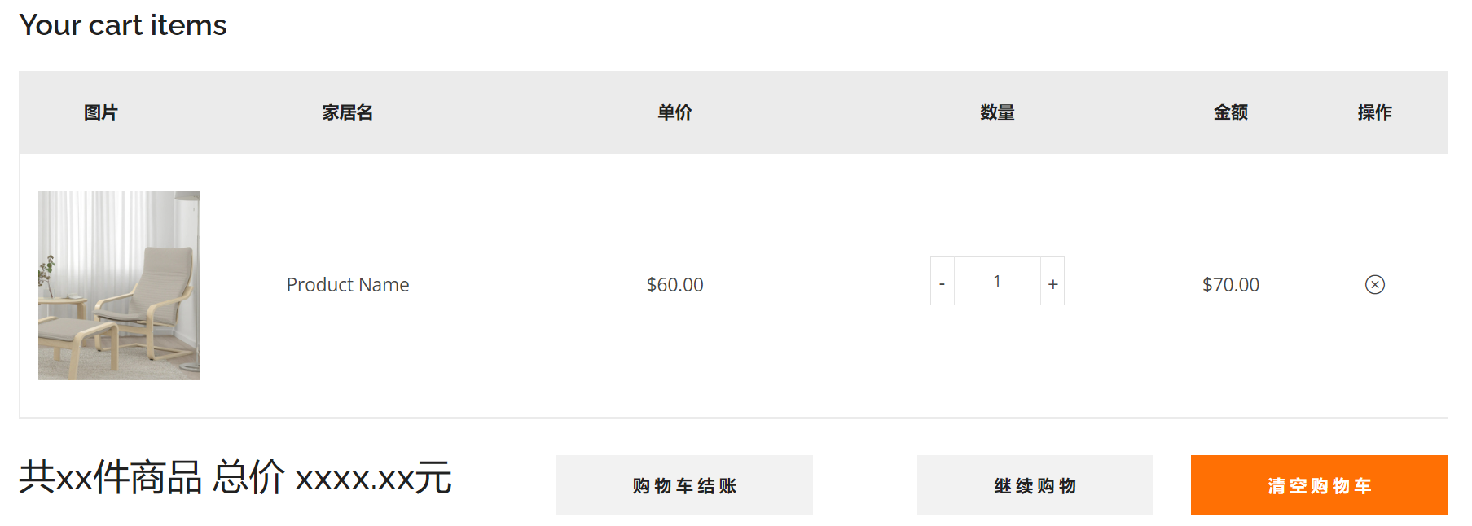Click the $70.00 amount value
Viewport: 1472px width, 526px height.
(1230, 285)
